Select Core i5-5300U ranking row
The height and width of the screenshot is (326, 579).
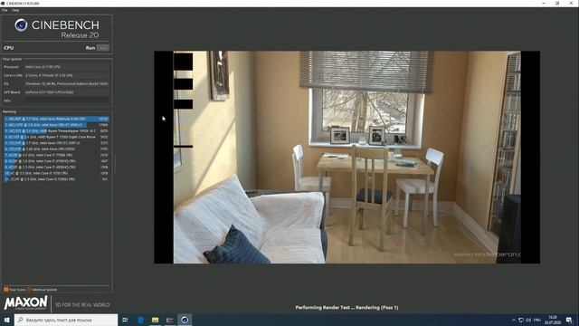(56, 179)
